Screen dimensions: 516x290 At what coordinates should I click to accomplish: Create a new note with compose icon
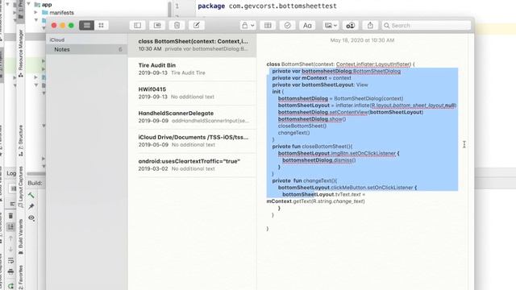click(x=197, y=25)
